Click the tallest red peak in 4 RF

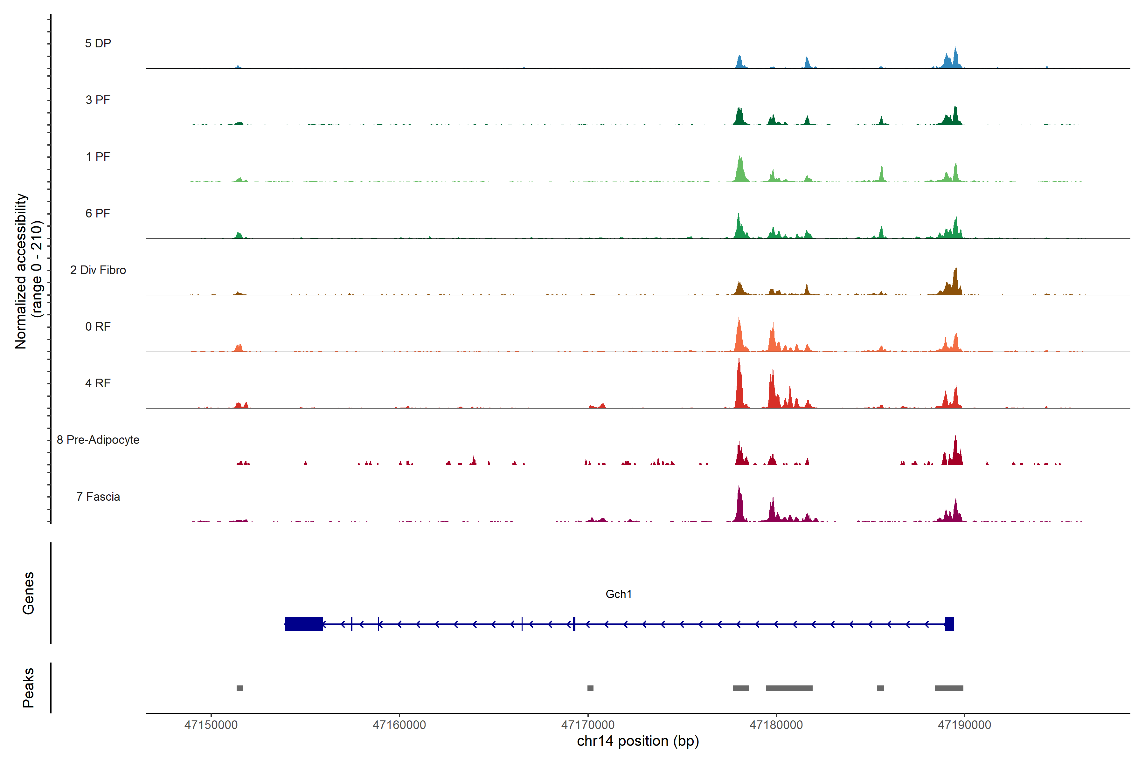click(x=739, y=384)
